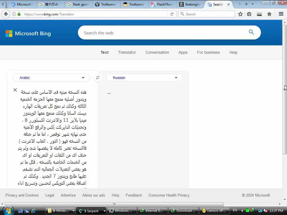Open the Firefox hamburger menu
Viewport: 287px width, 215px height.
tap(281, 14)
